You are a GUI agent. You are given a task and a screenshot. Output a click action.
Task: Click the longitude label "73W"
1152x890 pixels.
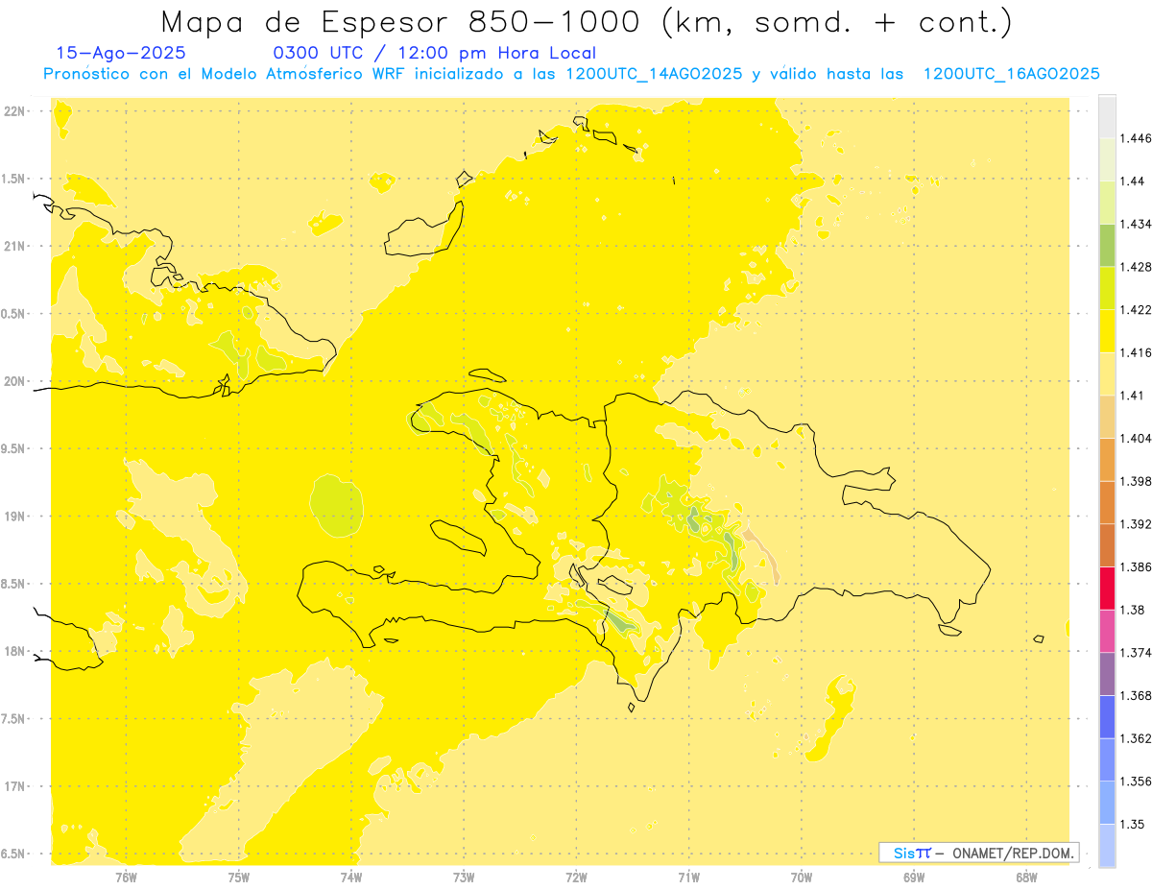point(464,877)
